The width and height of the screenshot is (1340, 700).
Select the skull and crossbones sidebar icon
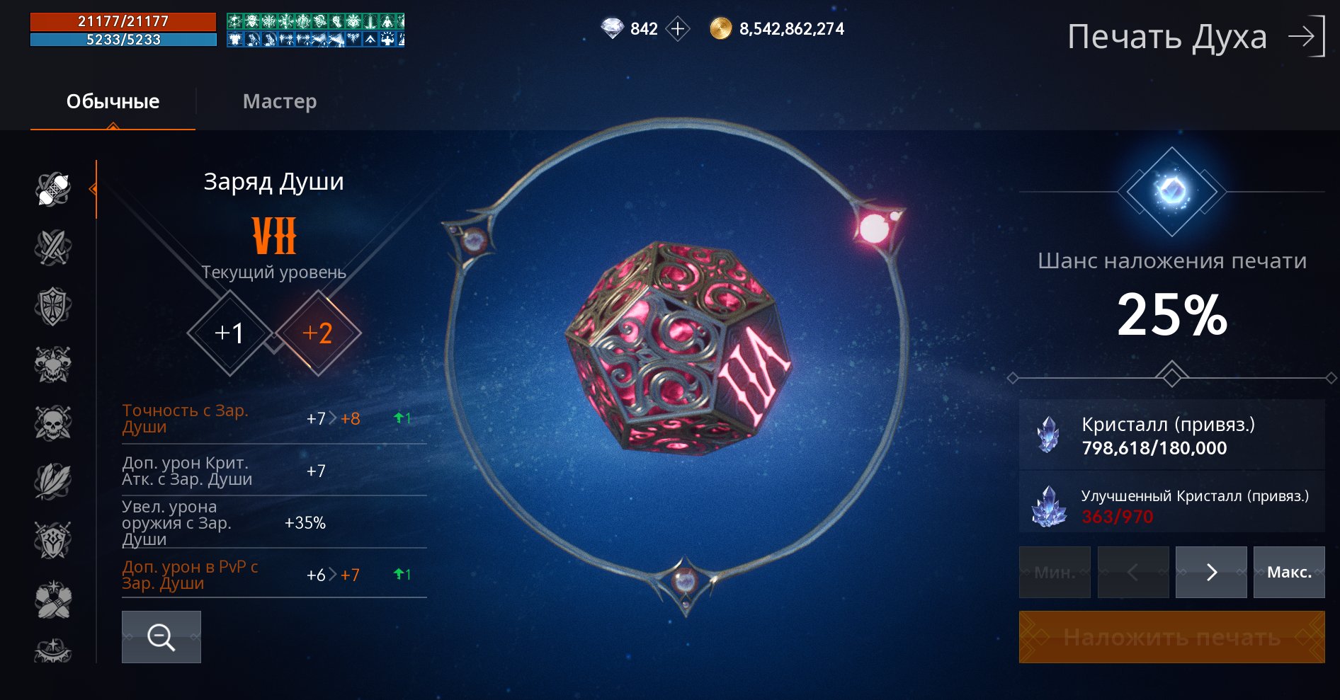click(x=53, y=423)
